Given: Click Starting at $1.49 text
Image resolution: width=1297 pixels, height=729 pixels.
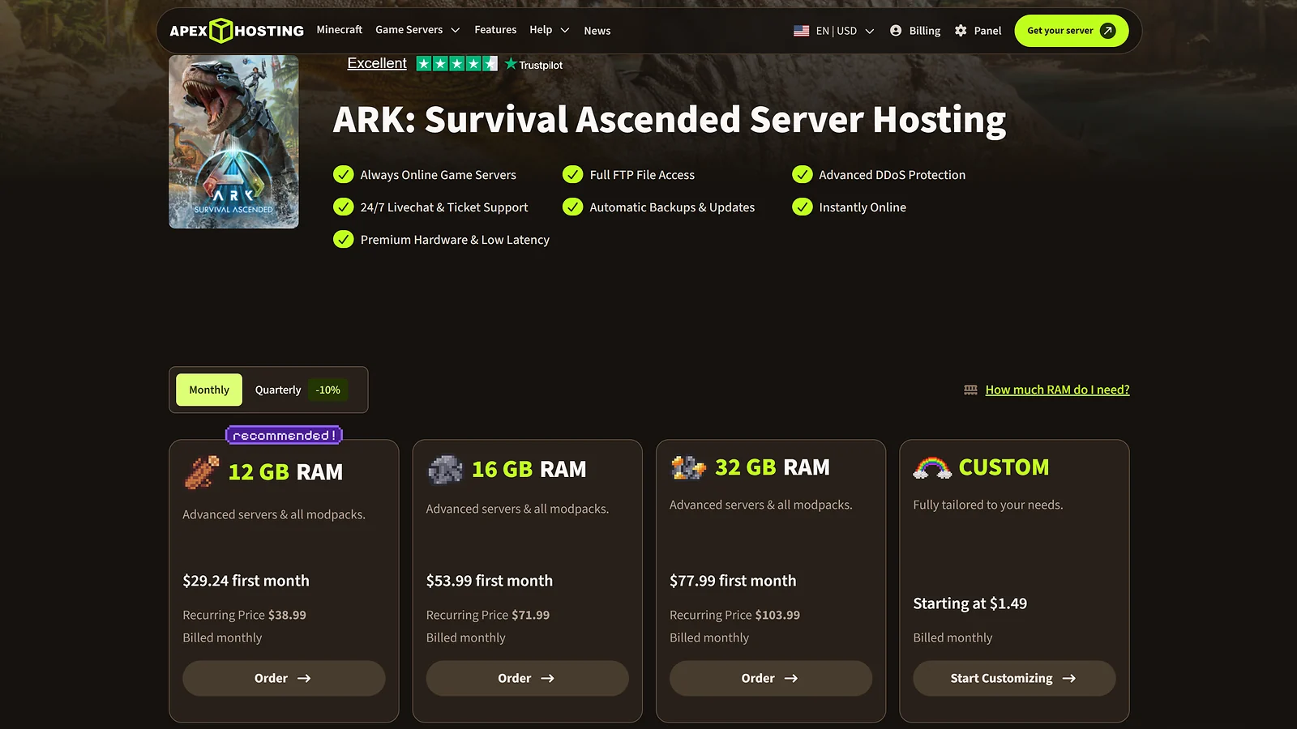Looking at the screenshot, I should click(970, 603).
